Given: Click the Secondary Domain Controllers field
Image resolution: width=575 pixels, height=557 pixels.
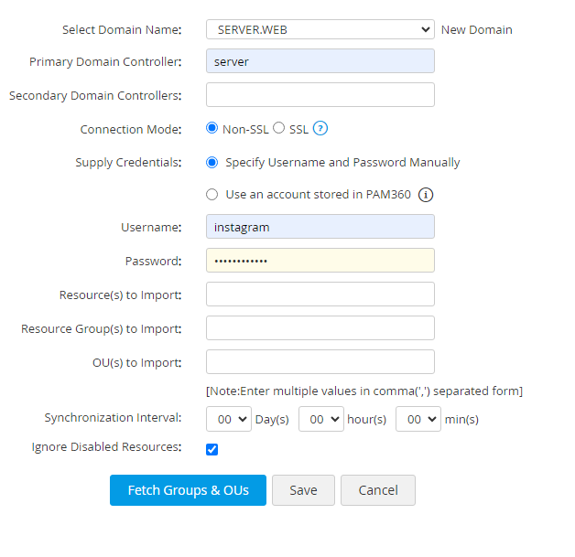Looking at the screenshot, I should 320,95.
